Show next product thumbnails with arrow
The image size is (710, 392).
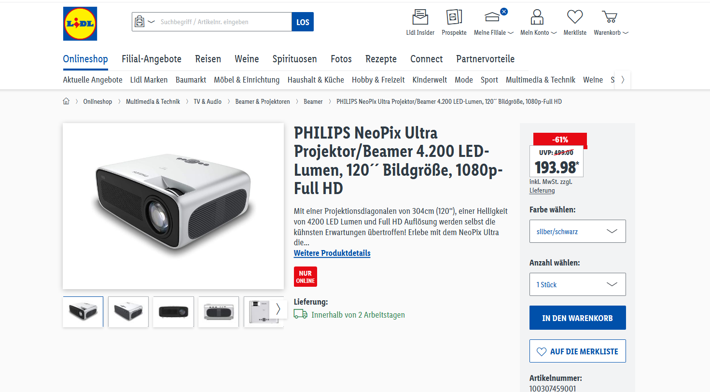point(278,309)
